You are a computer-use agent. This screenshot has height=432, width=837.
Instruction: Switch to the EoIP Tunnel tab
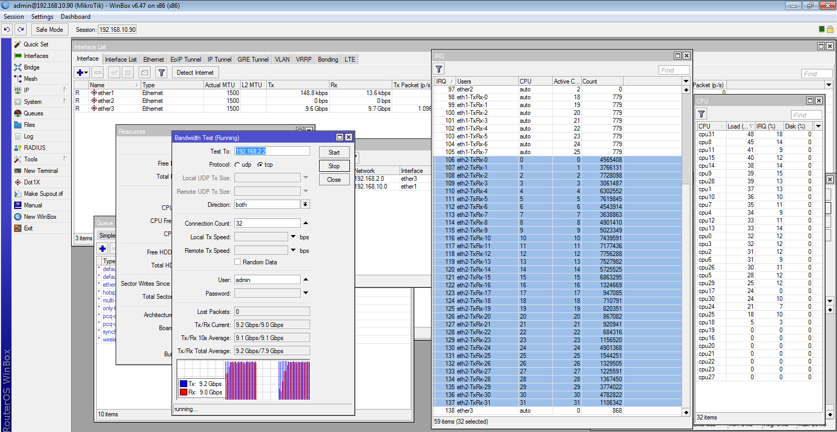tap(185, 60)
